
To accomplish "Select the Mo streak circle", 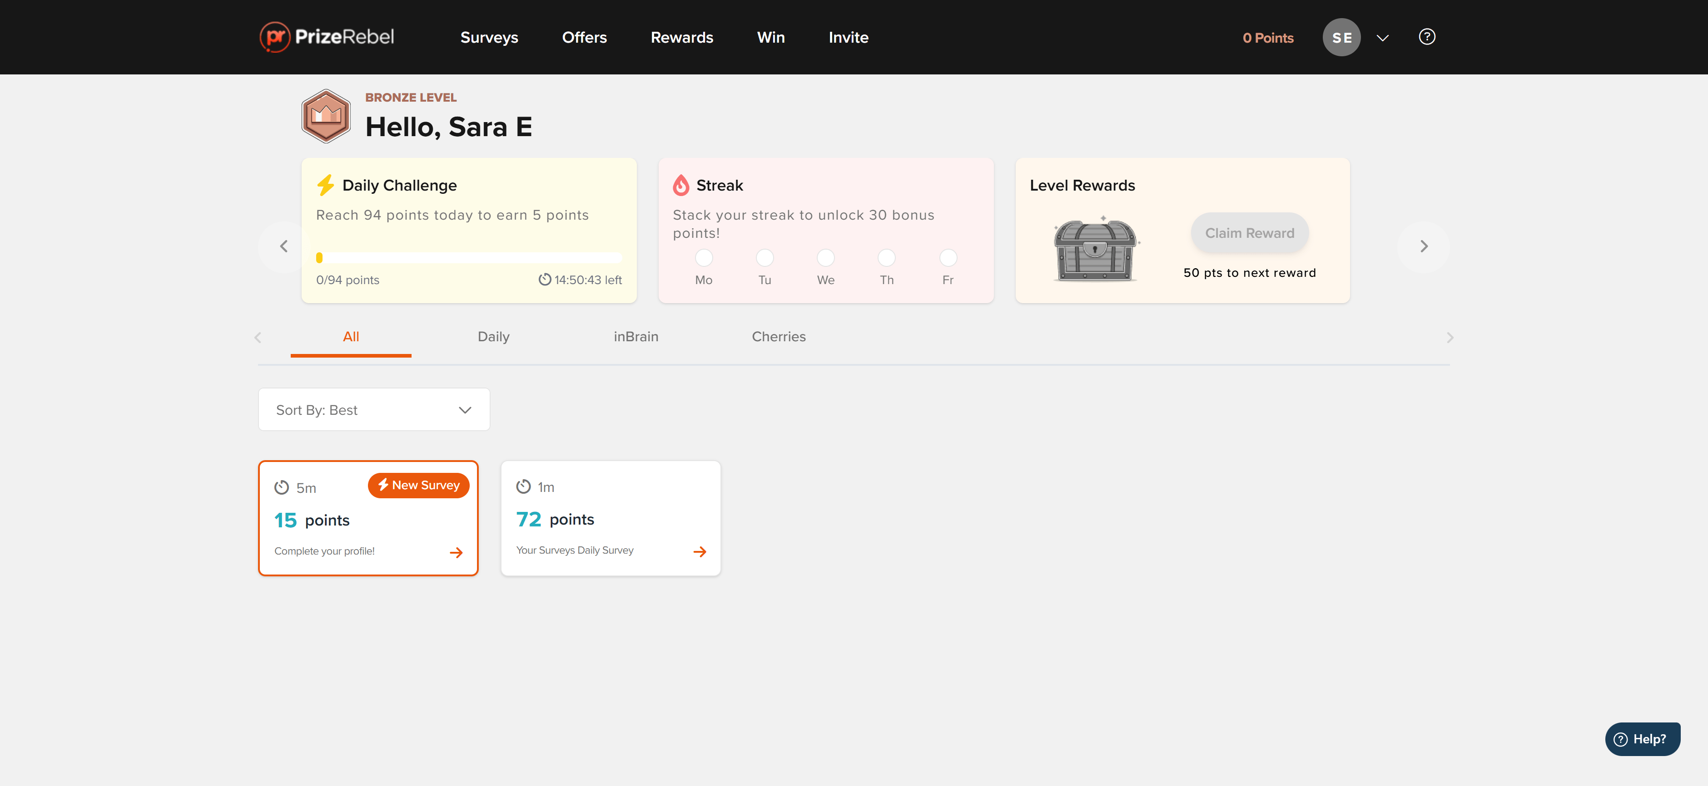I will click(x=704, y=258).
